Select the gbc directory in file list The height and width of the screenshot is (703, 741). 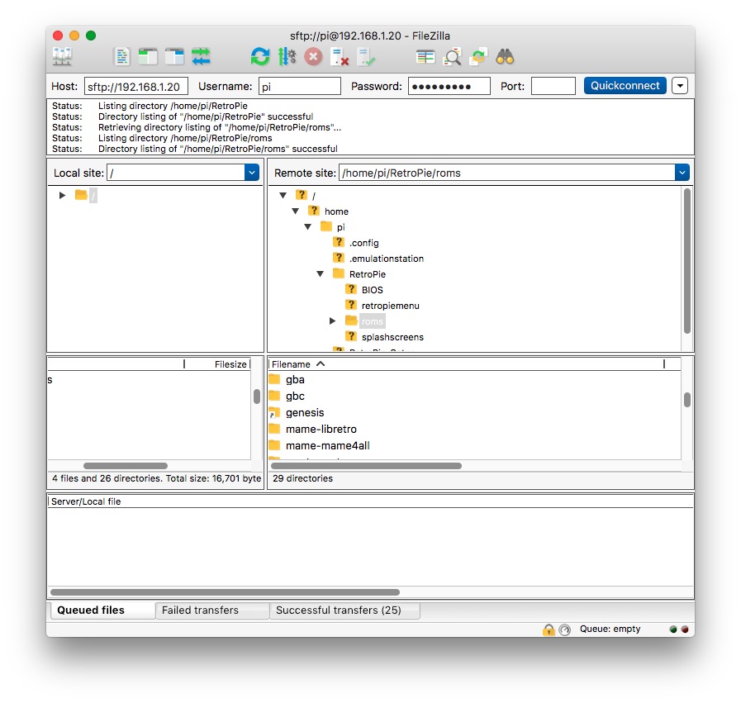[x=295, y=397]
